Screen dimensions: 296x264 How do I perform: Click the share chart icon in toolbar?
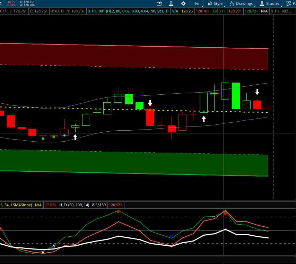point(159,3)
